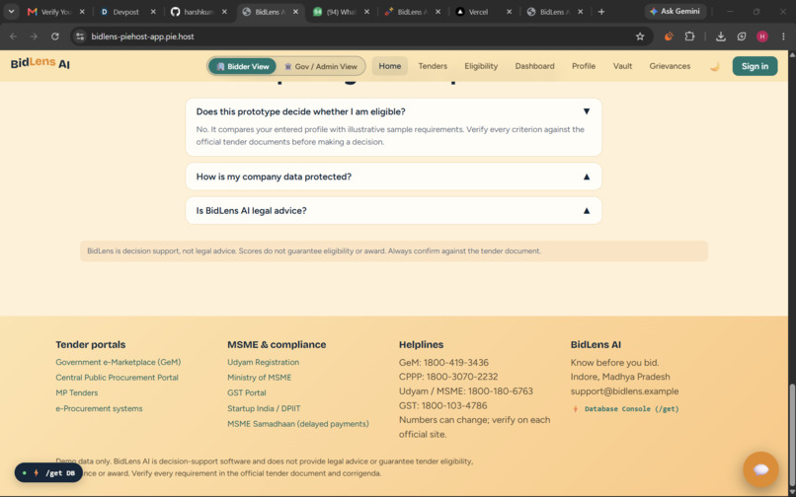Open the Home nav item
The image size is (796, 497).
(x=390, y=66)
